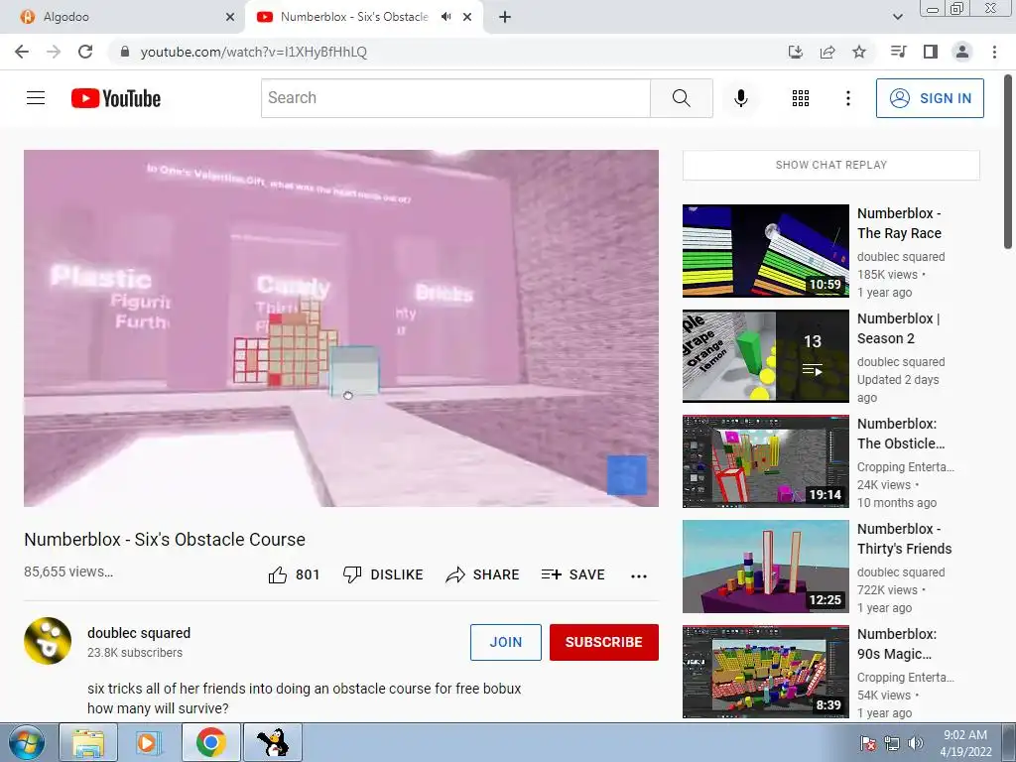Select the Numberblox - Six's Obstacle tab
Screen dimensions: 1016x762
[x=363, y=17]
